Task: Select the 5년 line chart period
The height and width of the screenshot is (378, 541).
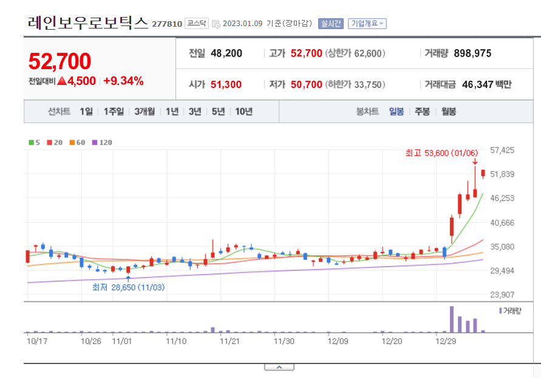Action: click(218, 112)
